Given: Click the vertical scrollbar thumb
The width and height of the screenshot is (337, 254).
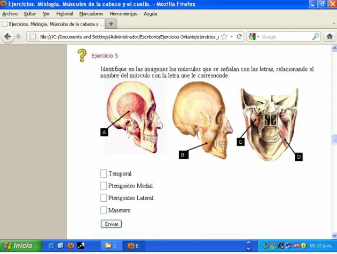Looking at the screenshot, I should coord(334,140).
